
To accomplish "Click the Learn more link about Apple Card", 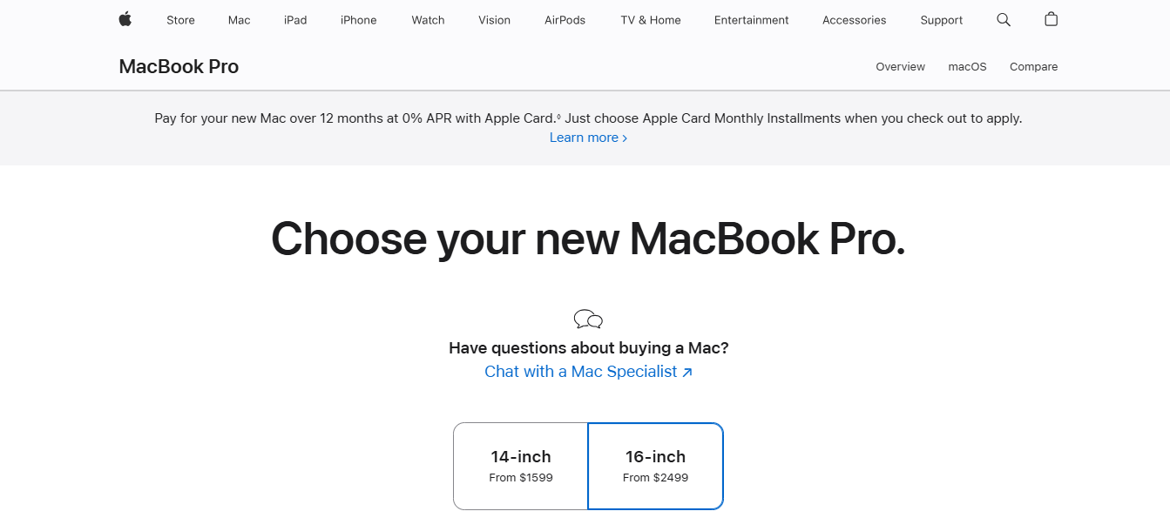I will point(588,137).
